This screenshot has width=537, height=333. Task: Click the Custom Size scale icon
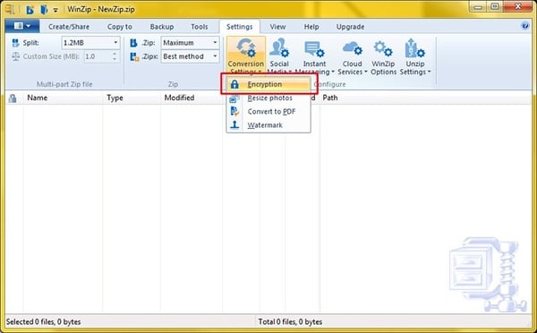[16, 56]
